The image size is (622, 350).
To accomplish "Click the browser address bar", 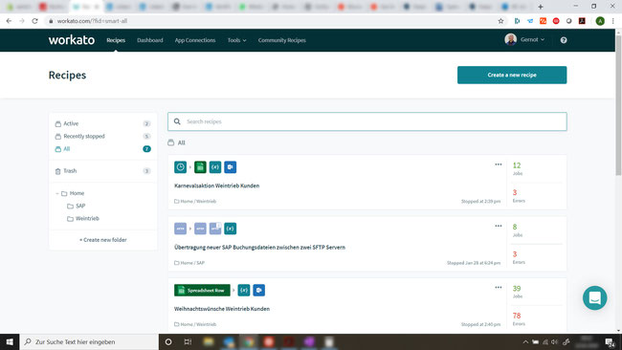I will [x=270, y=21].
